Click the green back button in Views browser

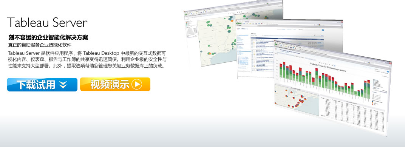tap(238, 23)
